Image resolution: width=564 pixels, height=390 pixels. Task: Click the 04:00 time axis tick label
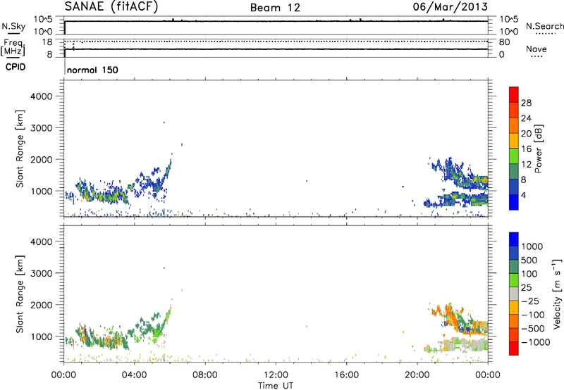pyautogui.click(x=134, y=375)
